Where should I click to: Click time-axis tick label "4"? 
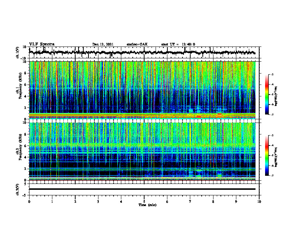point(121,202)
